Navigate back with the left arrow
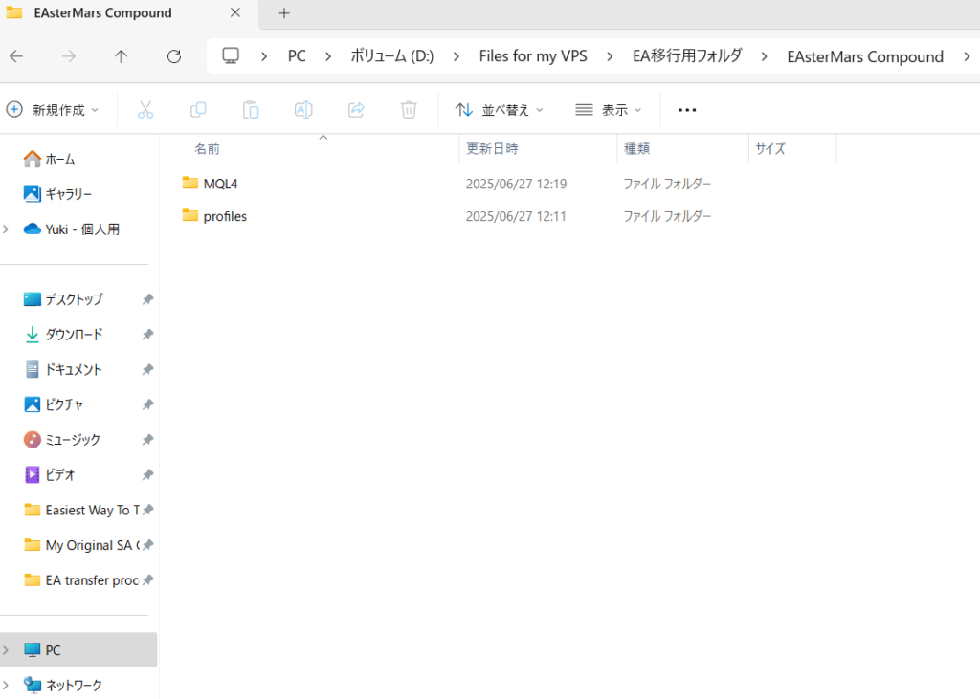The height and width of the screenshot is (699, 980). [x=16, y=56]
